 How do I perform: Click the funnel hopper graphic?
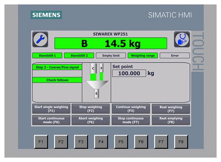[96, 85]
